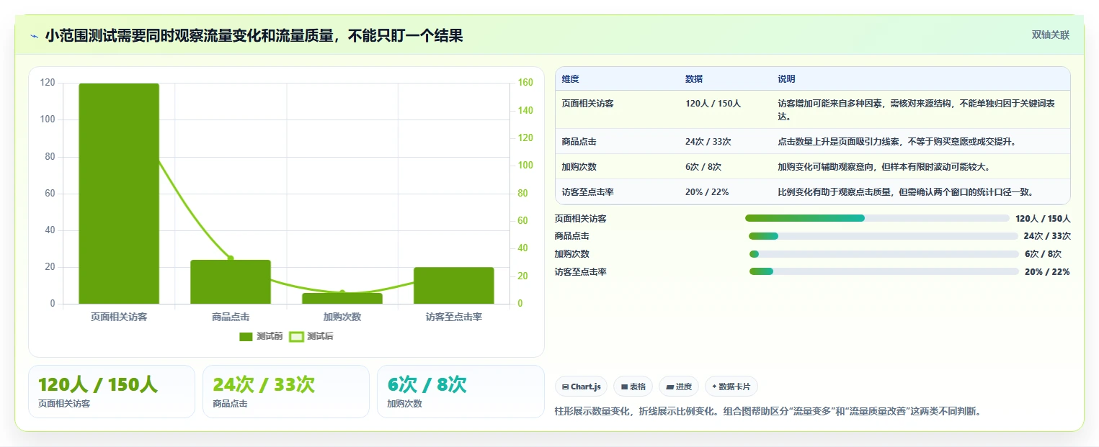Image resolution: width=1099 pixels, height=447 pixels.
Task: Toggle the 测试后 legend series
Action: 311,336
